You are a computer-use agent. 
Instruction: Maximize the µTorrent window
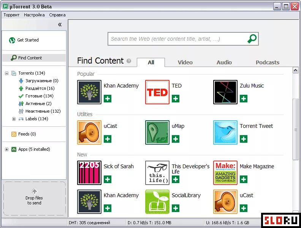click(x=286, y=6)
